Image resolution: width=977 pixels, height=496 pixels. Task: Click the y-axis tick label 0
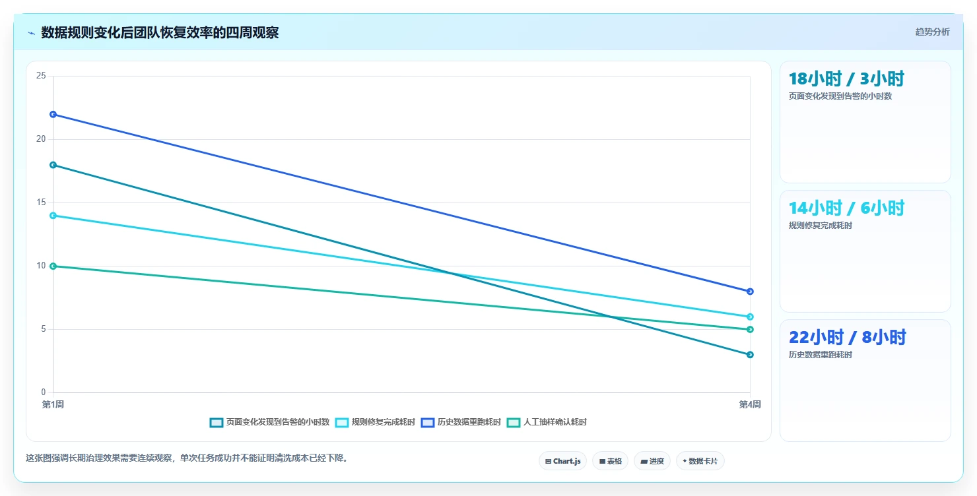(x=44, y=392)
